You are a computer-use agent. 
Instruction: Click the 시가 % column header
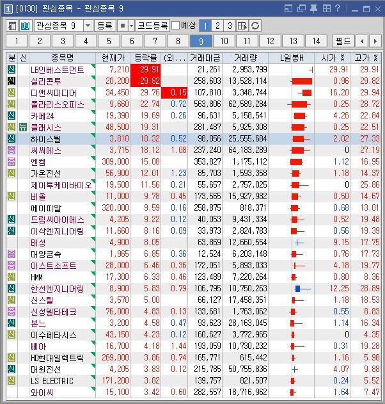[333, 58]
